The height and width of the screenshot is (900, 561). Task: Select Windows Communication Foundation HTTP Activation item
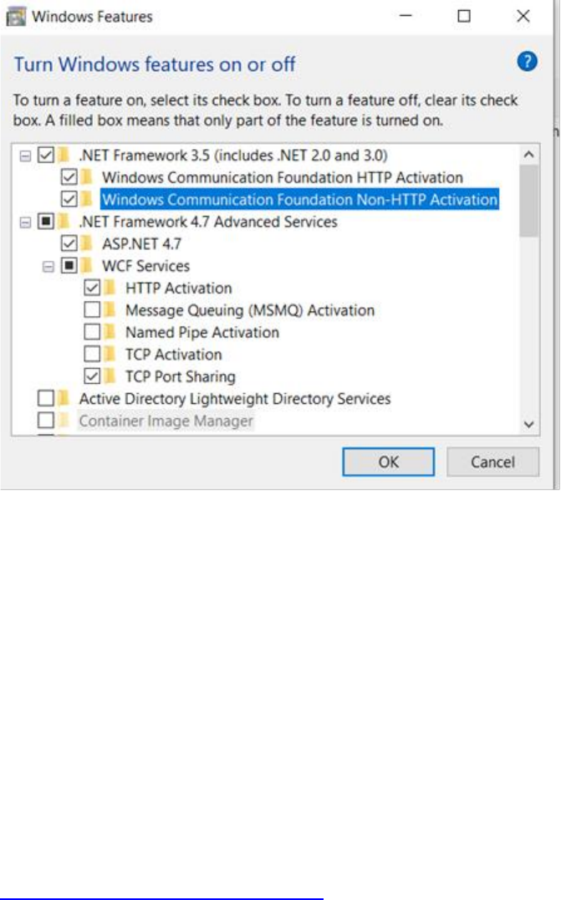(x=282, y=177)
